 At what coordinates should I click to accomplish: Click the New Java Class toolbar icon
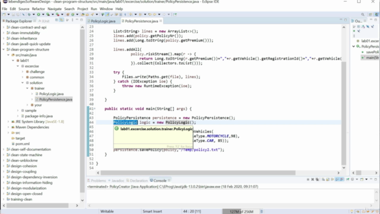tap(72, 14)
